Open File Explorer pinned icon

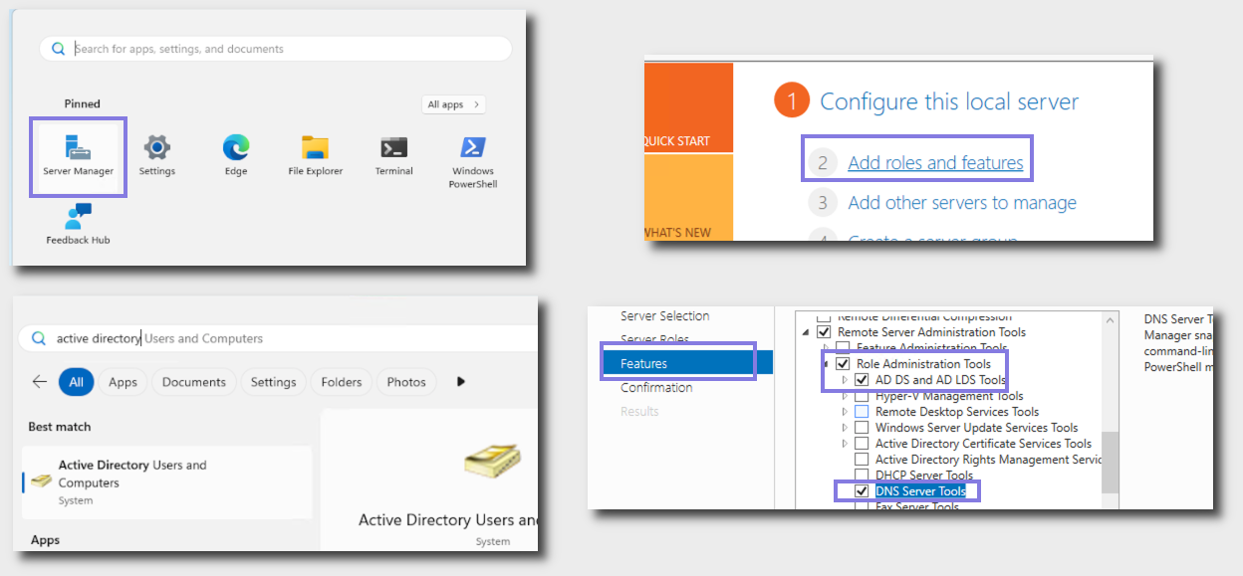(315, 153)
